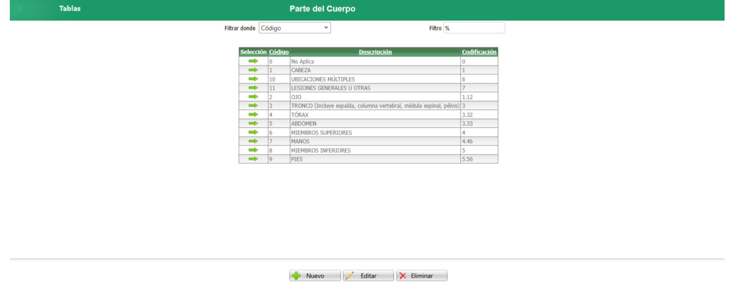This screenshot has height=291, width=736.
Task: Click the green arrow for No Aplica
Action: point(253,61)
